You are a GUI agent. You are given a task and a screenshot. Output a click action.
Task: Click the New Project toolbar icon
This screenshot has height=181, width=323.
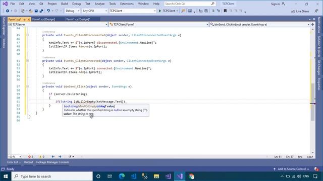(x=23, y=11)
